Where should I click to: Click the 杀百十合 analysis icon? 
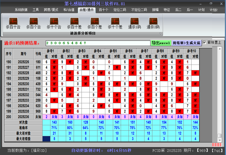[13, 21]
